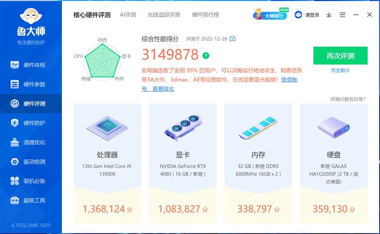Select 硬件防护 shield icon
The image size is (380, 234).
tap(15, 123)
